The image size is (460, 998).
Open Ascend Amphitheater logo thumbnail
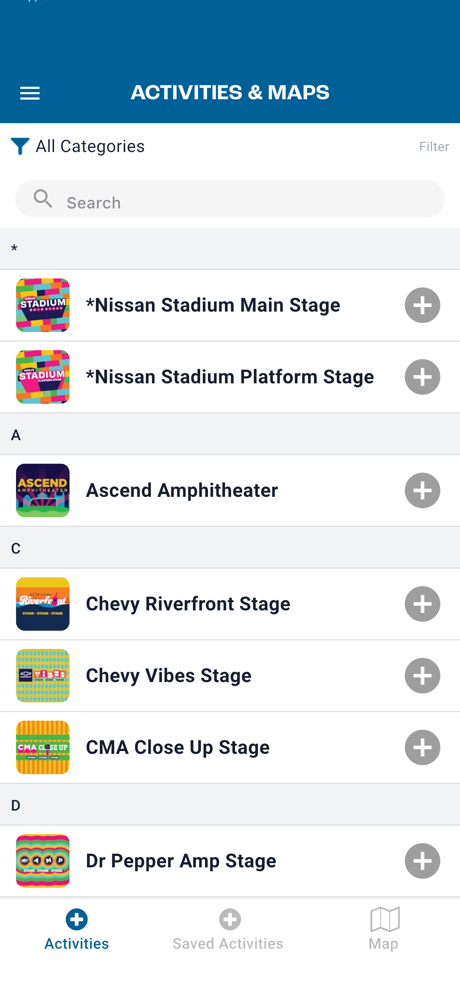click(42, 490)
